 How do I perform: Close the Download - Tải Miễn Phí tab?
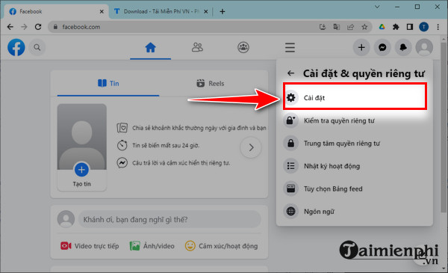click(206, 12)
